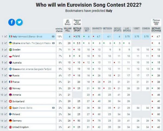Open the odds history chart for Italy
Viewport: 163px width, 131px height.
[5, 36]
